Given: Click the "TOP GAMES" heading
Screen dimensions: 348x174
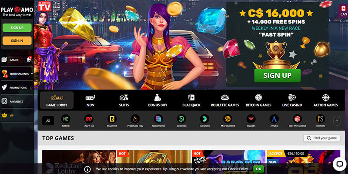Looking at the screenshot, I should coord(58,138).
